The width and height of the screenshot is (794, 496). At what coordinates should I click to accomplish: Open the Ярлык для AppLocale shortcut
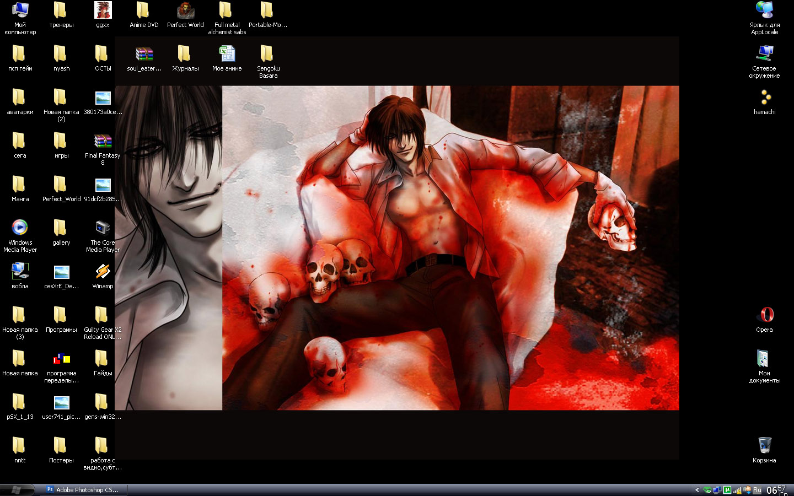(x=764, y=18)
